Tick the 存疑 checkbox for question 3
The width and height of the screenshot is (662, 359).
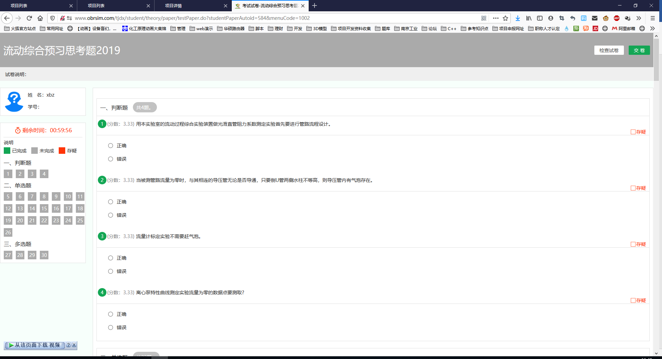pos(633,244)
